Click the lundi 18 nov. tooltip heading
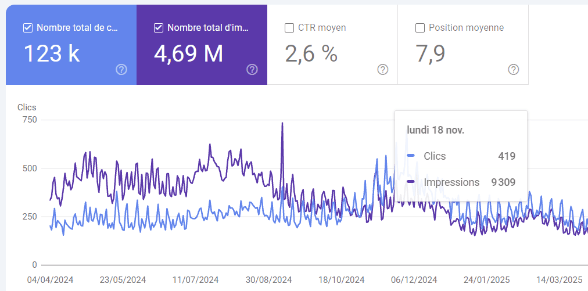The image size is (588, 291). [435, 130]
